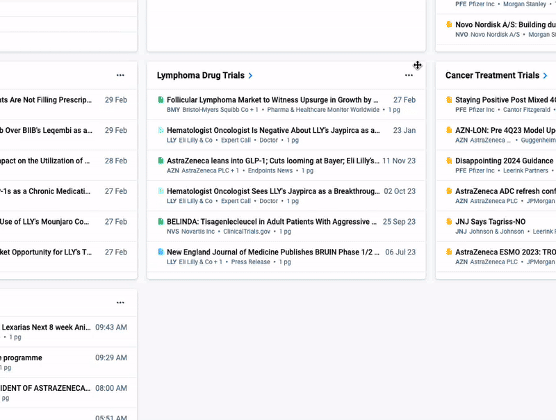Image resolution: width=556 pixels, height=420 pixels.
Task: Open the JNJ Says Tagriss-NO report
Action: coord(491,222)
